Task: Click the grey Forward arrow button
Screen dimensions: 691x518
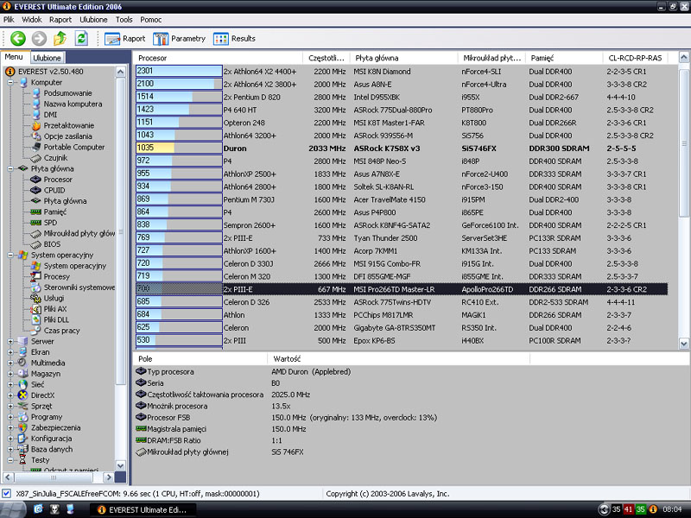Action: point(39,39)
